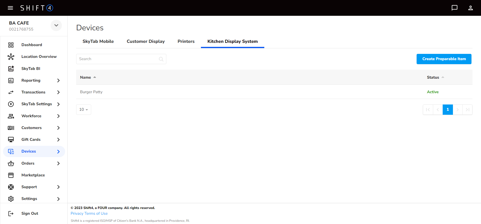
Task: Click the Dashboard grid icon
Action: coord(11,45)
